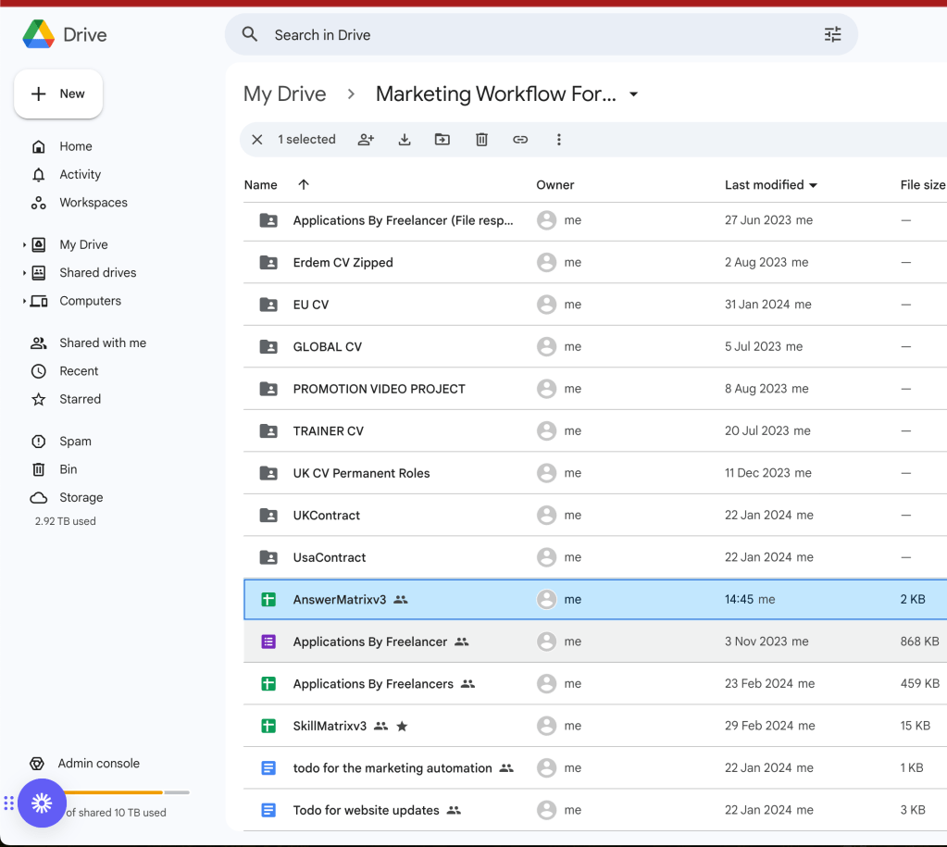Open the Bin
The image size is (947, 847).
tap(68, 469)
